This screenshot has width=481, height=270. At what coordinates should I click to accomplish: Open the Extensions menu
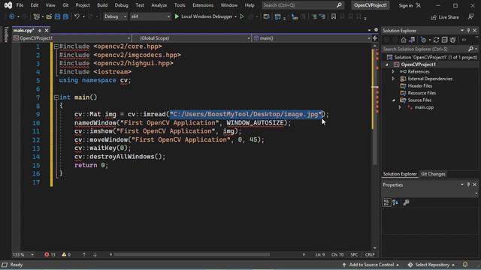(203, 5)
